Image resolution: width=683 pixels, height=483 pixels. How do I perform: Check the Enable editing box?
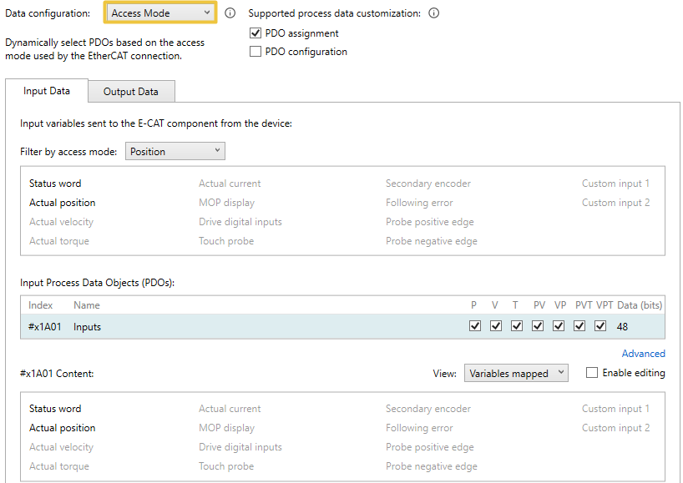(x=592, y=373)
